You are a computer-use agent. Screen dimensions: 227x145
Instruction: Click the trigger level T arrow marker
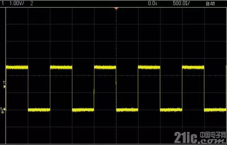5,85
